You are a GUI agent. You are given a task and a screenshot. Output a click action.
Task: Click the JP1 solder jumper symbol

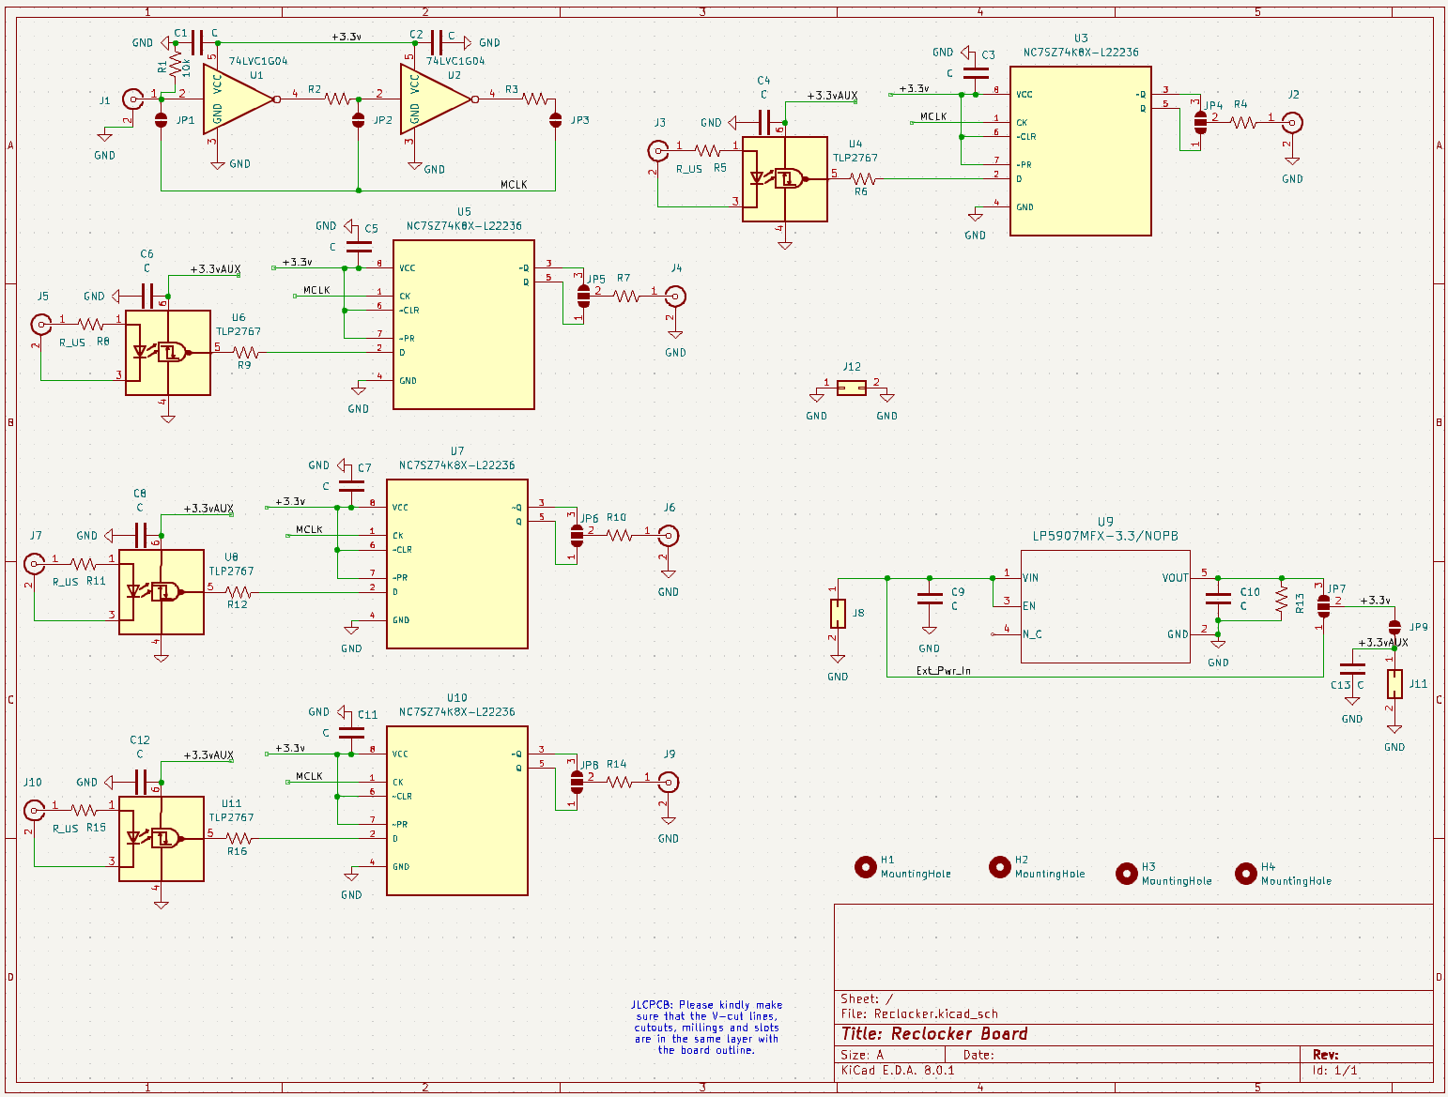(x=161, y=120)
